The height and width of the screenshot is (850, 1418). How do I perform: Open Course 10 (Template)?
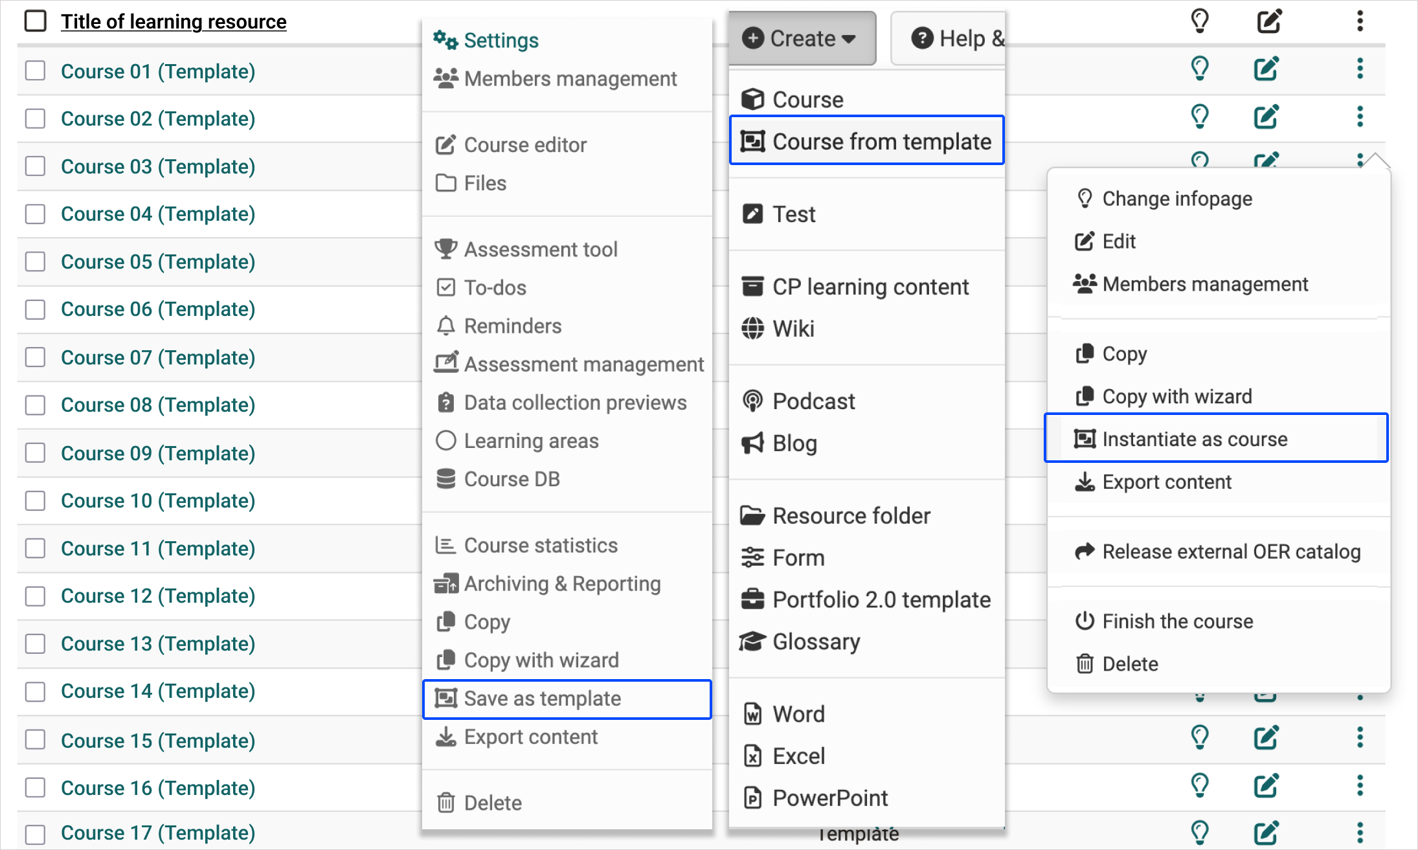point(157,500)
